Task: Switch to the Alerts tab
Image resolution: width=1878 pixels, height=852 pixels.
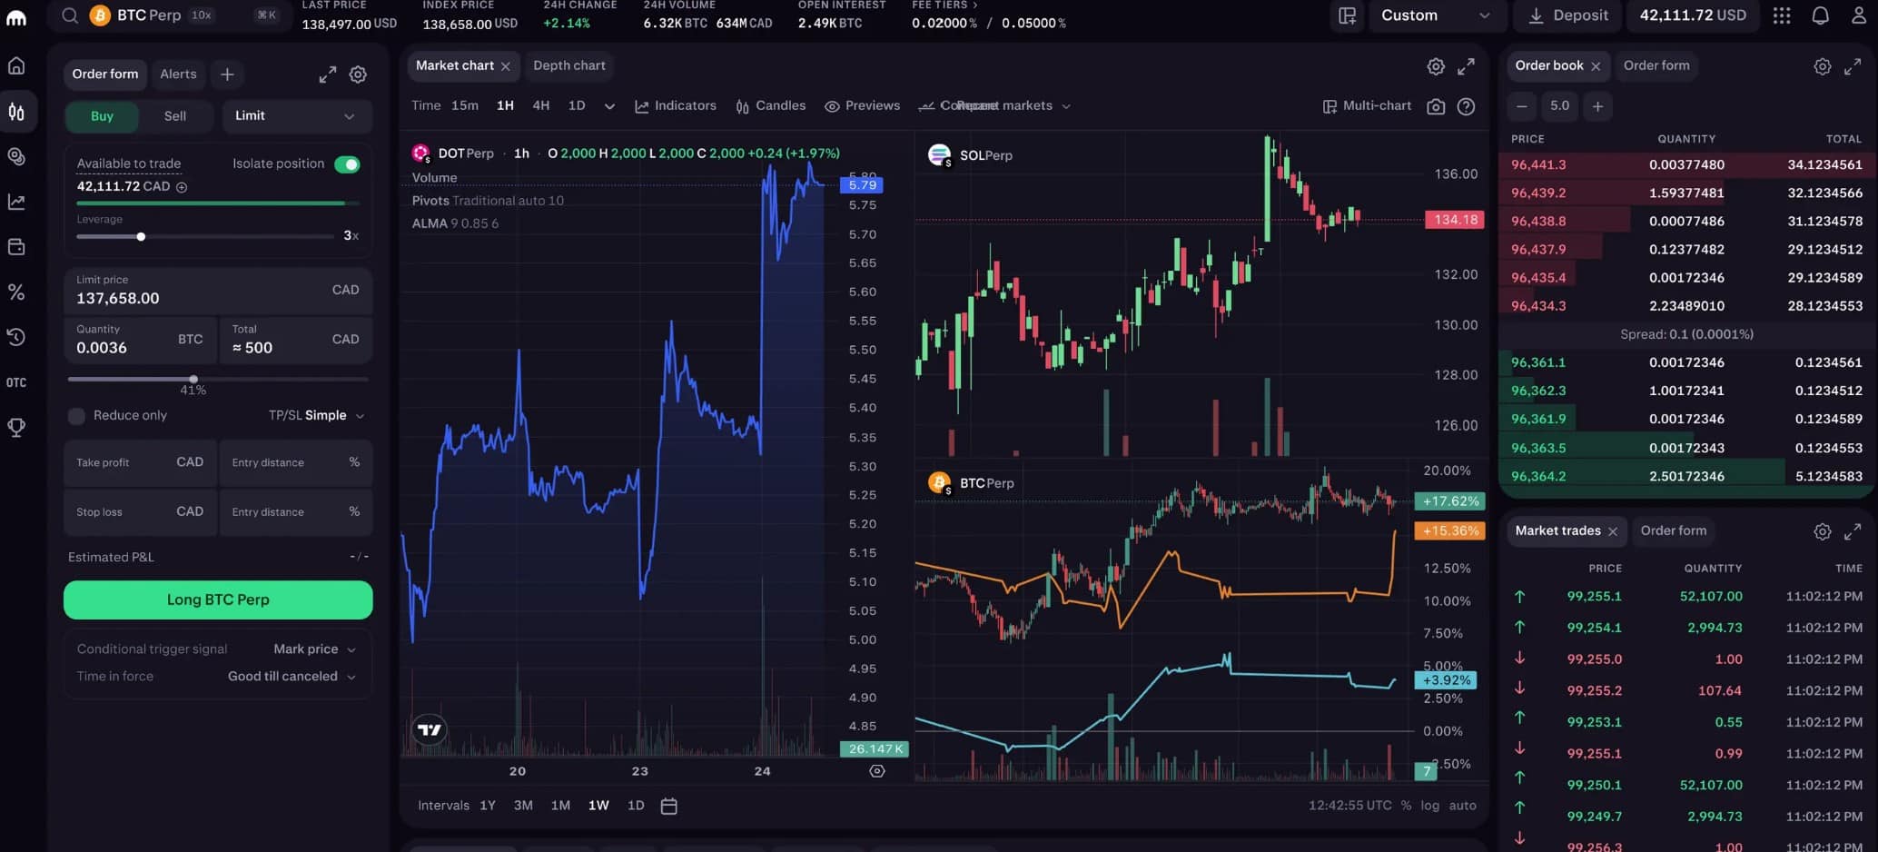Action: coord(178,74)
